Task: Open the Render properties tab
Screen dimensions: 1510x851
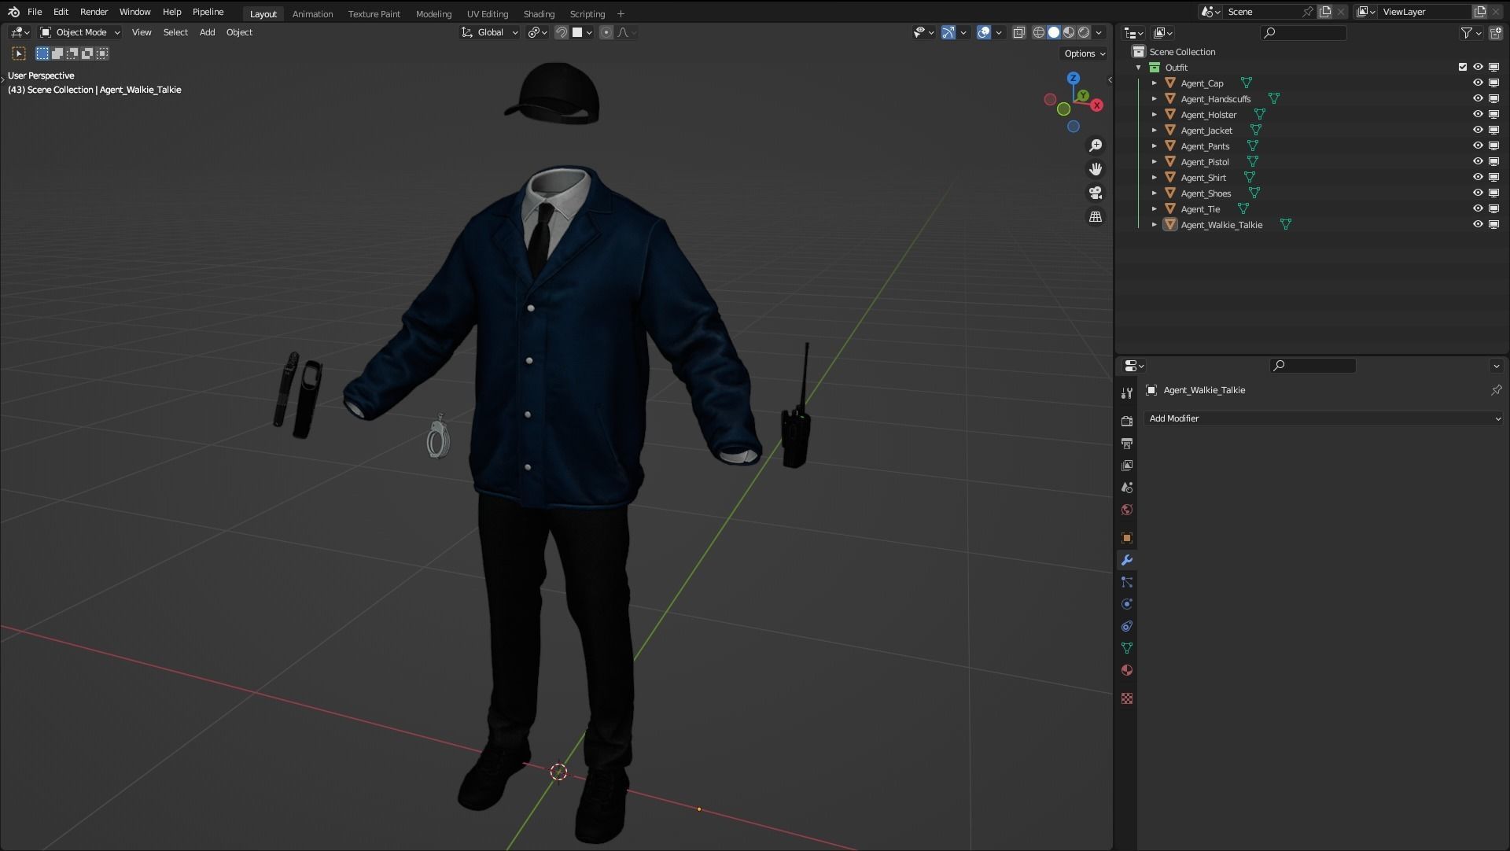Action: [x=1127, y=421]
